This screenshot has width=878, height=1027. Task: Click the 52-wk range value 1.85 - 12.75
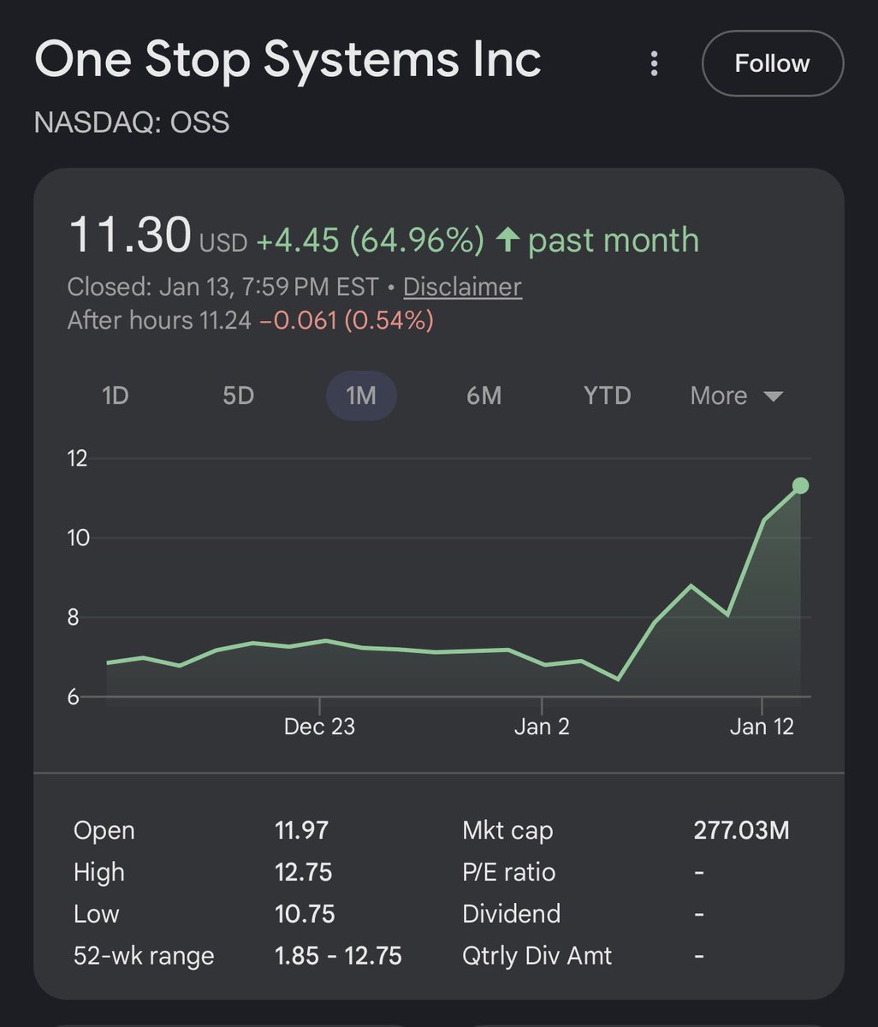click(338, 955)
